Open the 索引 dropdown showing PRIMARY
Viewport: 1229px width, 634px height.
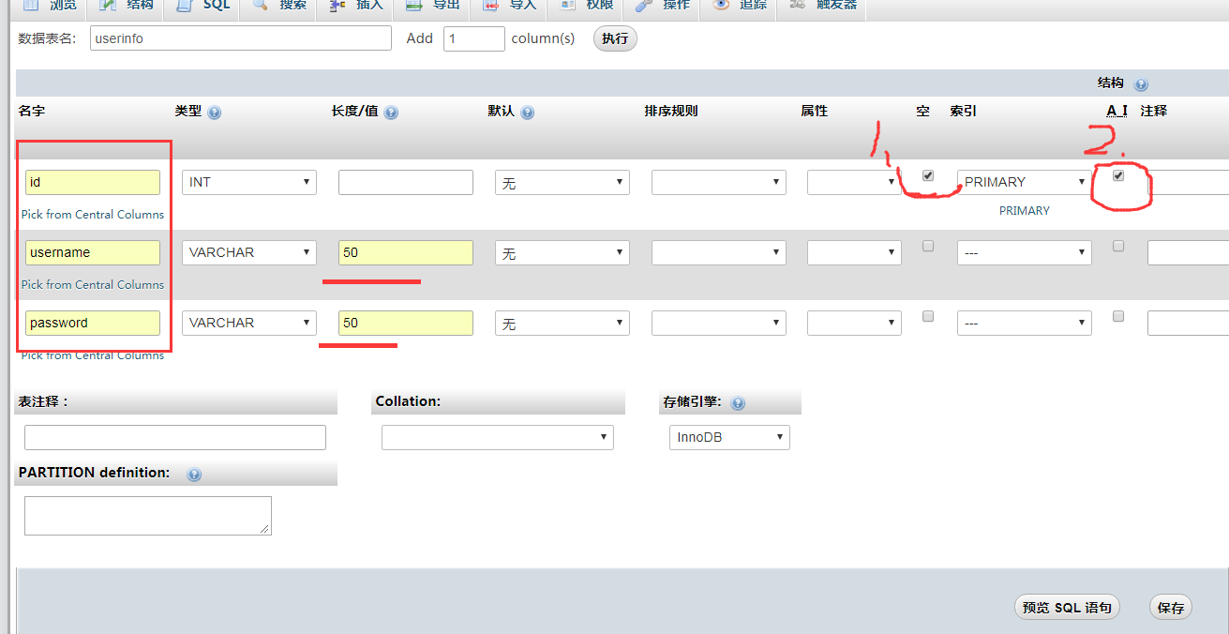pos(1024,181)
